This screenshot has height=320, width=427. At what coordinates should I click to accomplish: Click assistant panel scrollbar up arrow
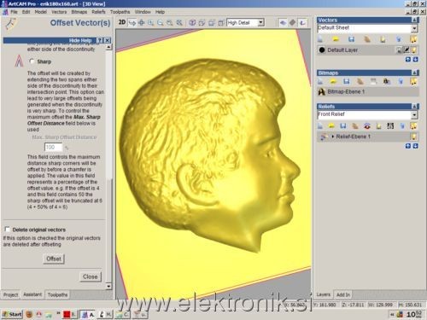[x=108, y=47]
